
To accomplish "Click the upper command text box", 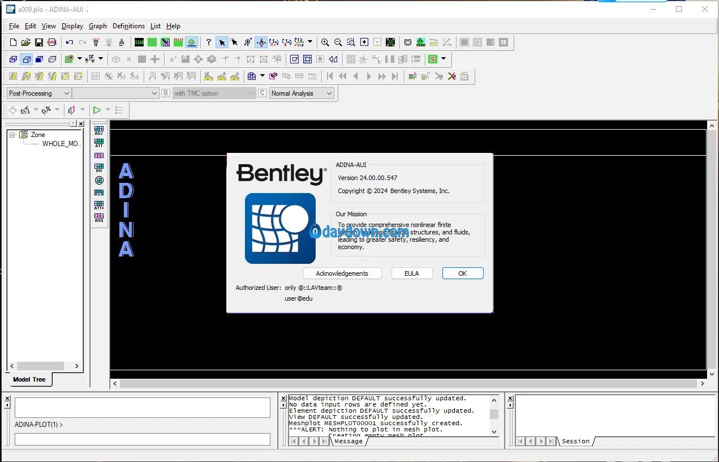I will pos(143,408).
